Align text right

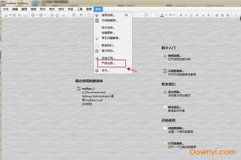[228, 15]
